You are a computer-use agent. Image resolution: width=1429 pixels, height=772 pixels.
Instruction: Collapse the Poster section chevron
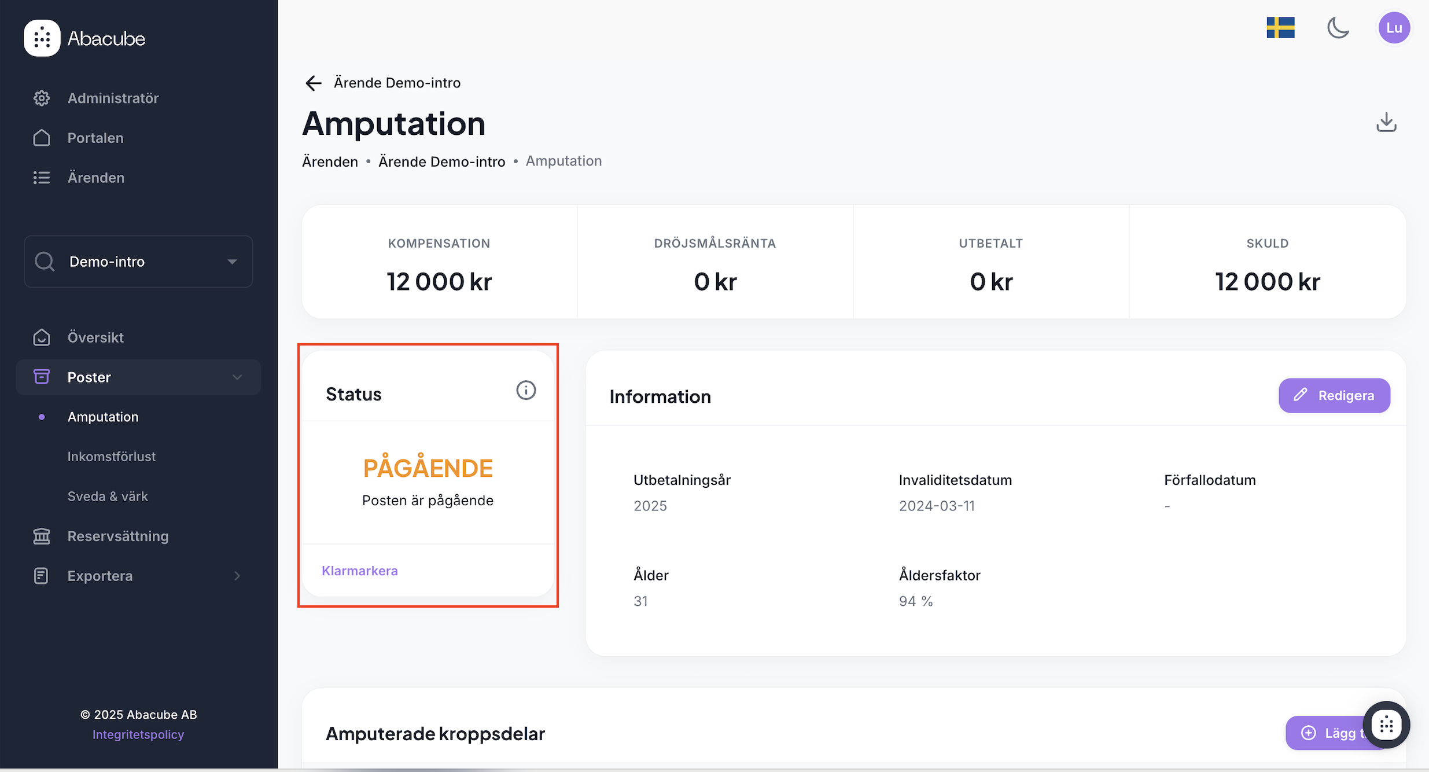(x=237, y=377)
